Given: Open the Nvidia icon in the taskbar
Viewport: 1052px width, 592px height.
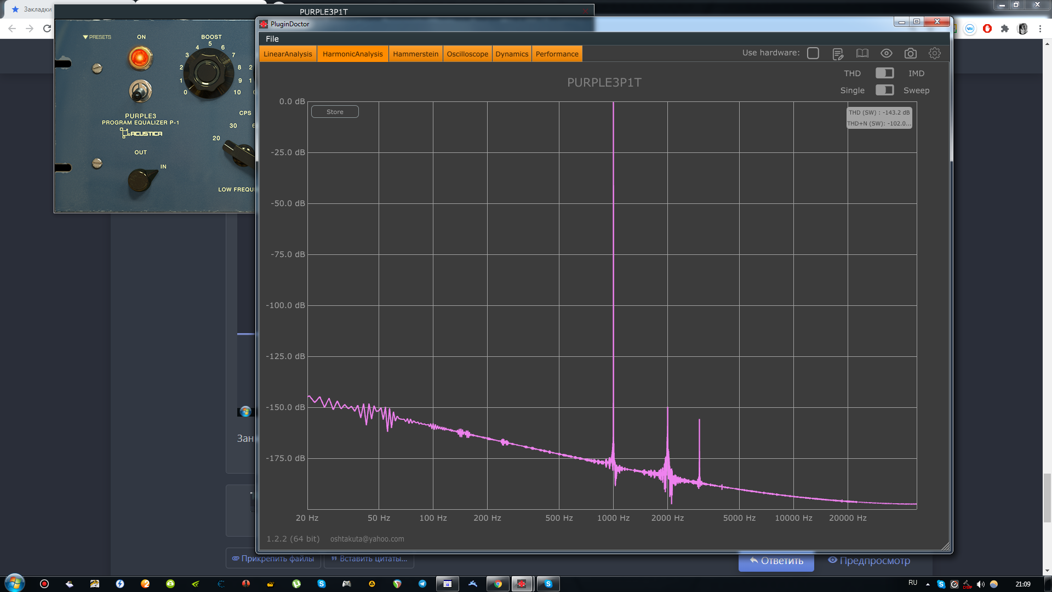Looking at the screenshot, I should [196, 584].
